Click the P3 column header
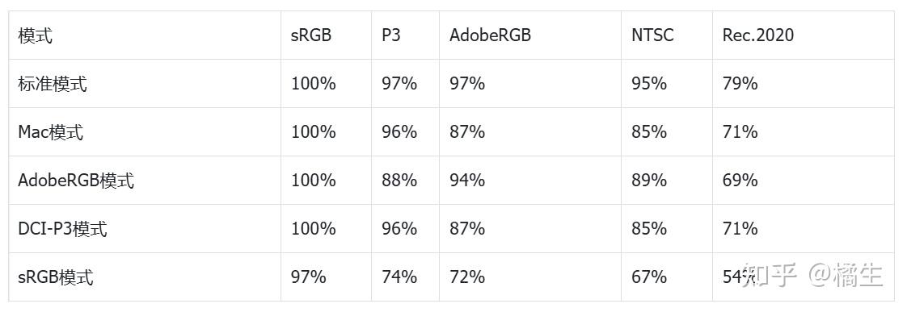Screen dimensions: 907x312 click(x=390, y=35)
